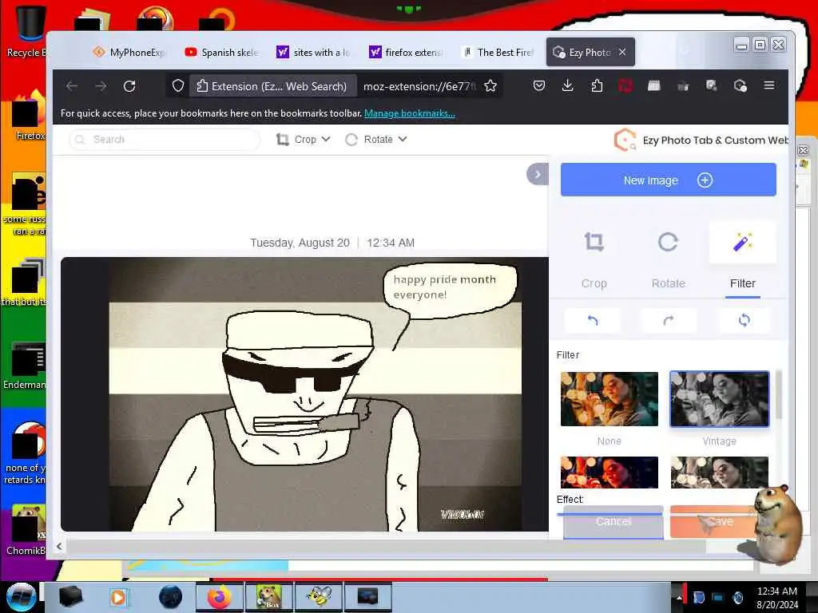Open the Rotate dropdown in top toolbar
Viewport: 818px width, 613px height.
coord(376,139)
